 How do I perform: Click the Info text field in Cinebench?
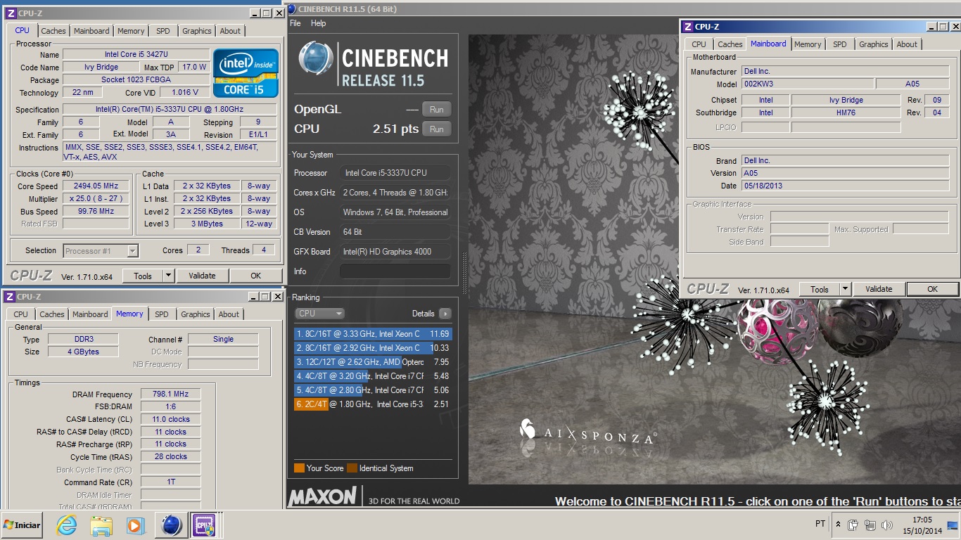395,271
